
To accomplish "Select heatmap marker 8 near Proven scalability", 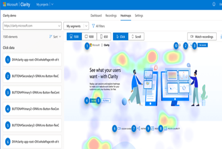I will 160,129.
